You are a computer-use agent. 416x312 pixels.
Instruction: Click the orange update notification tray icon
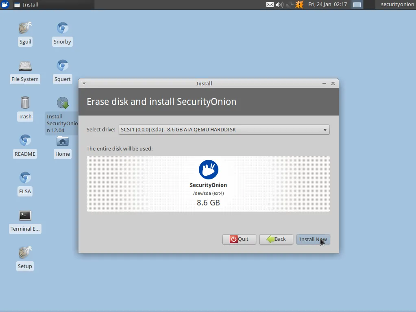[299, 4]
